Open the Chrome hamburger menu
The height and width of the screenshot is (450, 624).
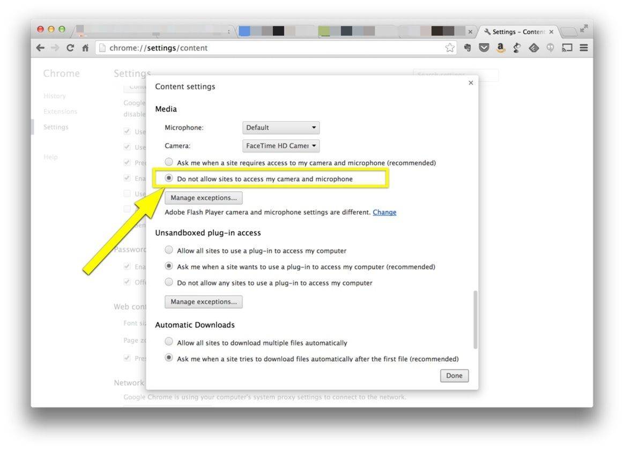click(x=584, y=48)
